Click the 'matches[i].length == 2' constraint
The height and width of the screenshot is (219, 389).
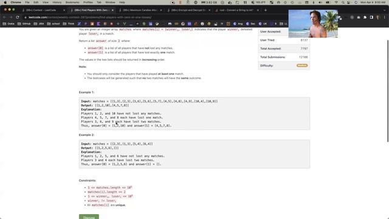107,192
